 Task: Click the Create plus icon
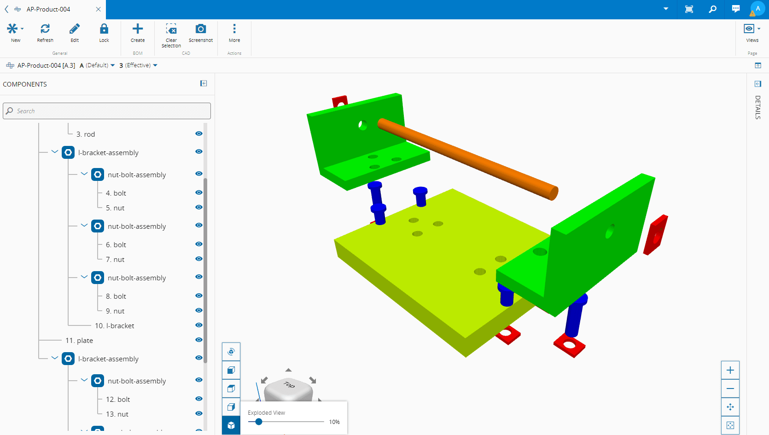point(138,29)
